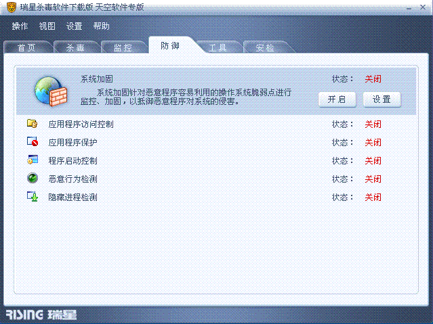433x324 pixels.
Task: Click the 设置 button beside 开启
Action: (382, 99)
